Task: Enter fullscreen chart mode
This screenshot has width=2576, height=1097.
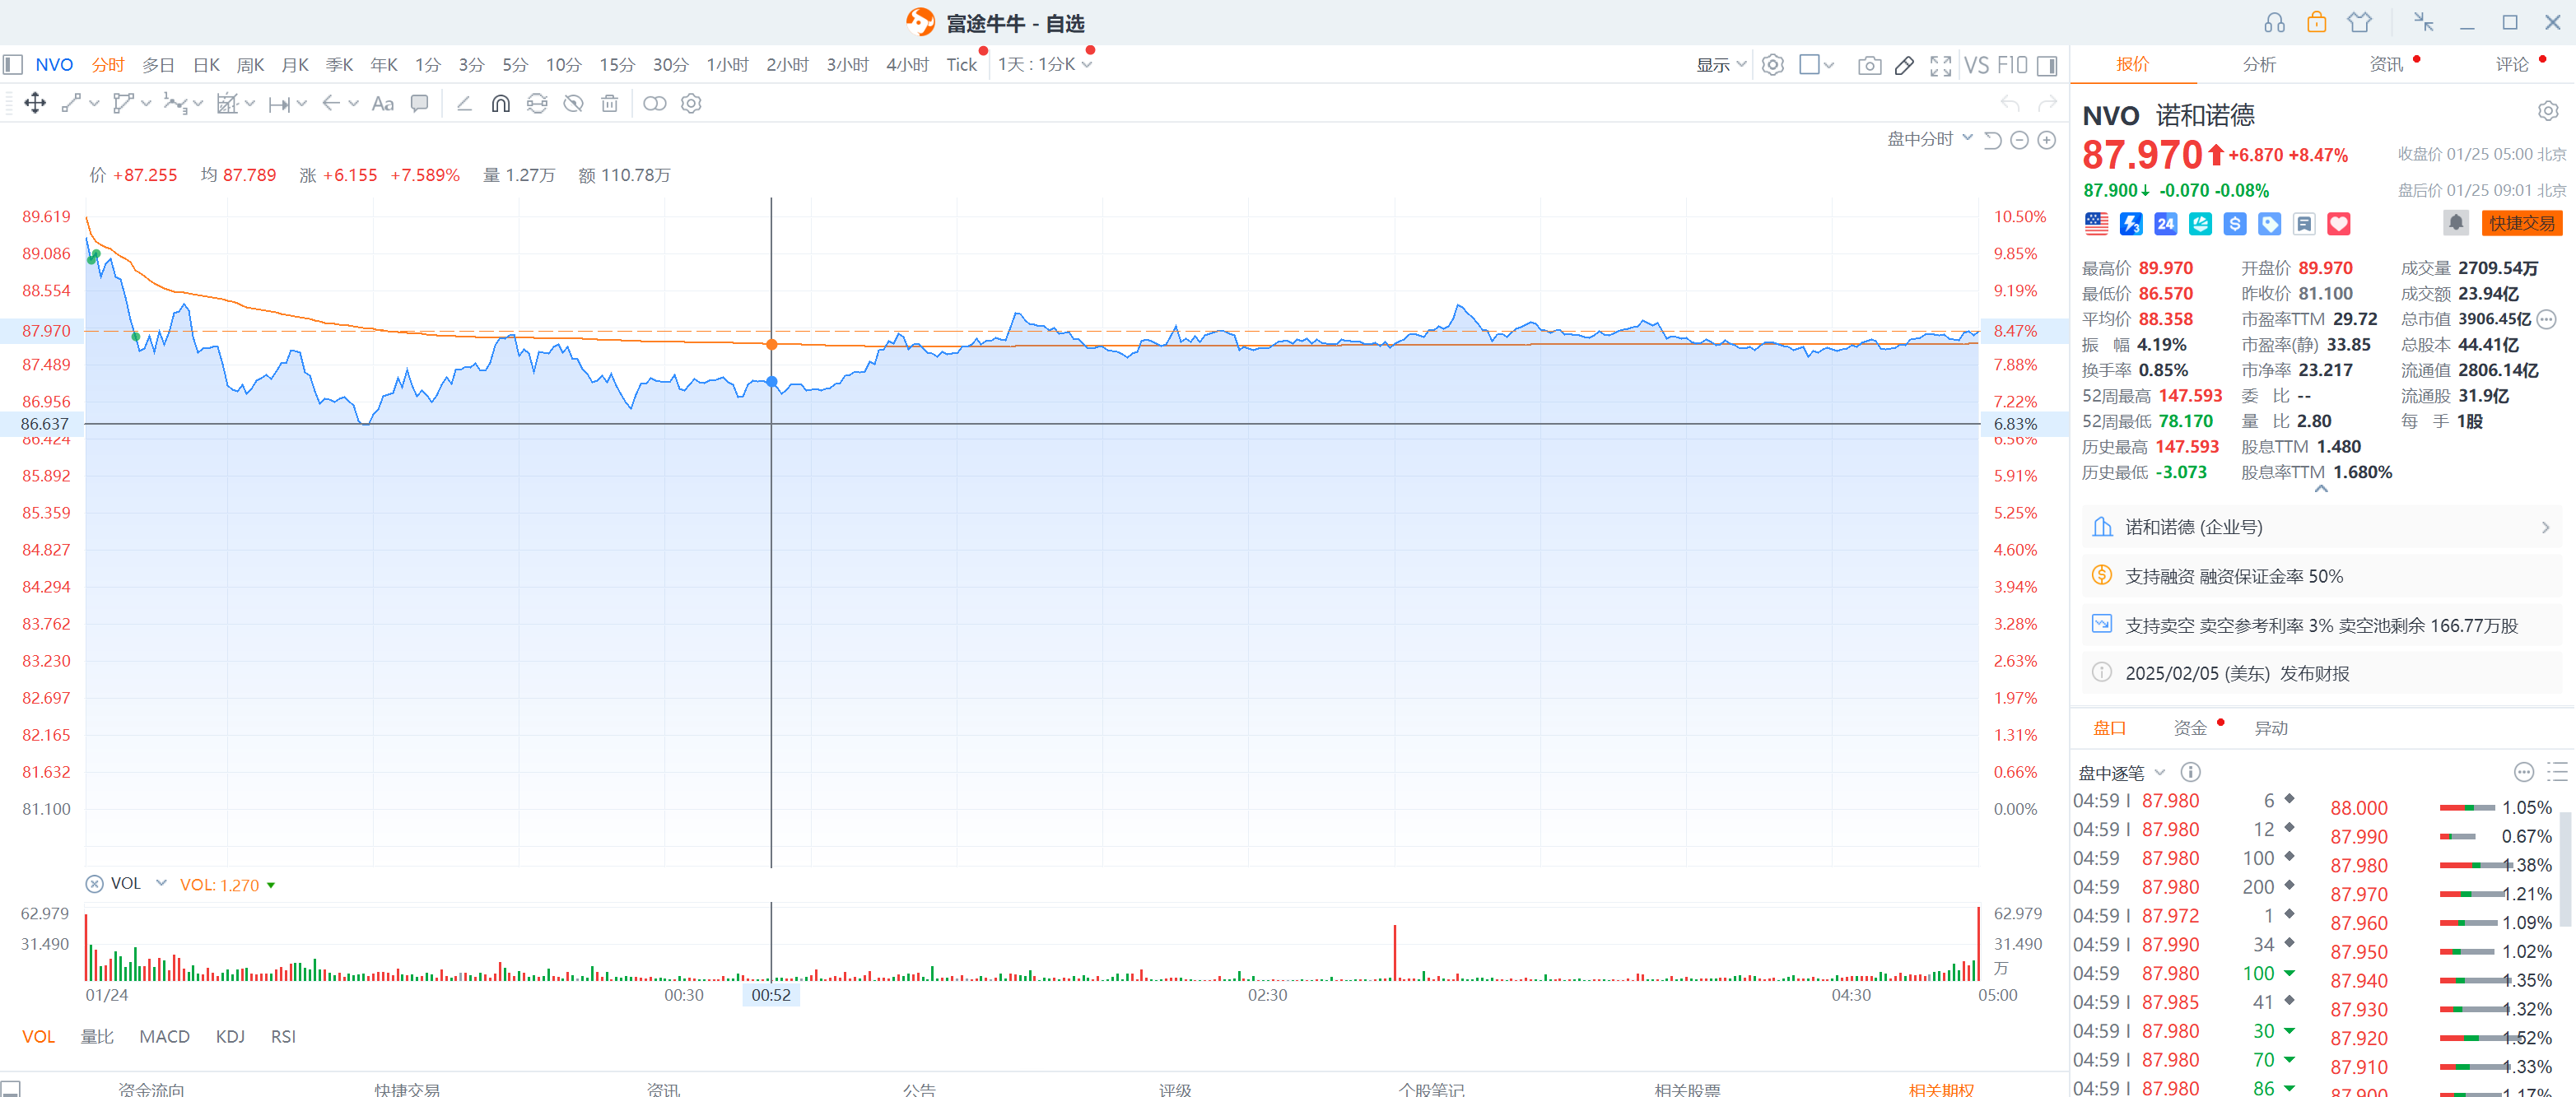Action: [1941, 65]
